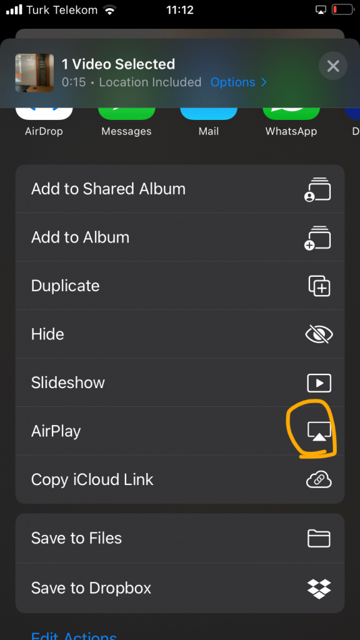The width and height of the screenshot is (360, 640).
Task: Select the Slideshow menu entry
Action: [180, 383]
